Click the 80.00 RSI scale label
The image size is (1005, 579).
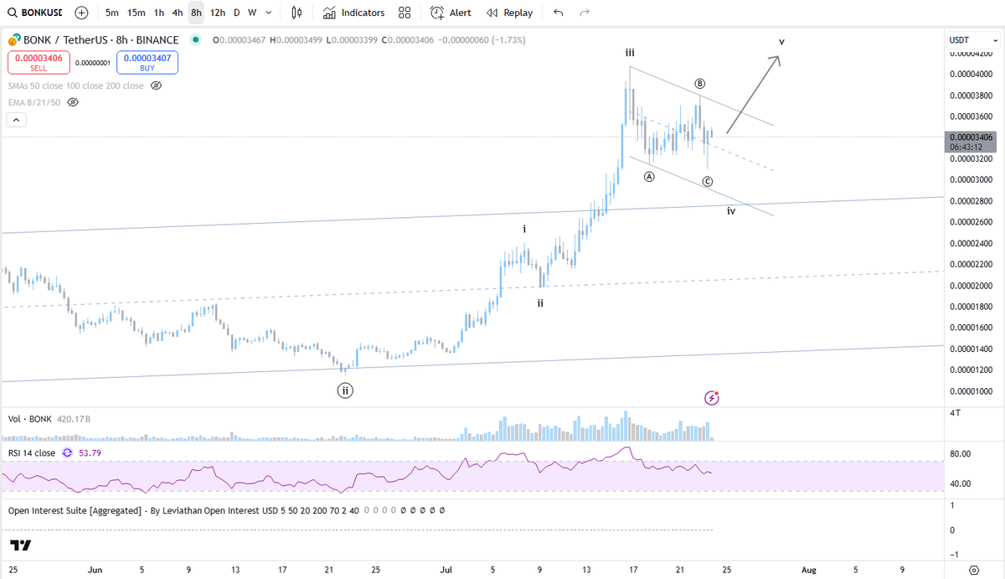pos(961,454)
